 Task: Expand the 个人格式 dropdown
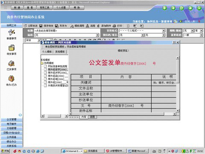click(x=142, y=31)
